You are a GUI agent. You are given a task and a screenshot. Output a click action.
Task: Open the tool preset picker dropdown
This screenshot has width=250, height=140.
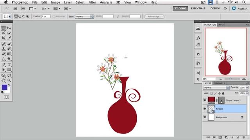click(10, 16)
